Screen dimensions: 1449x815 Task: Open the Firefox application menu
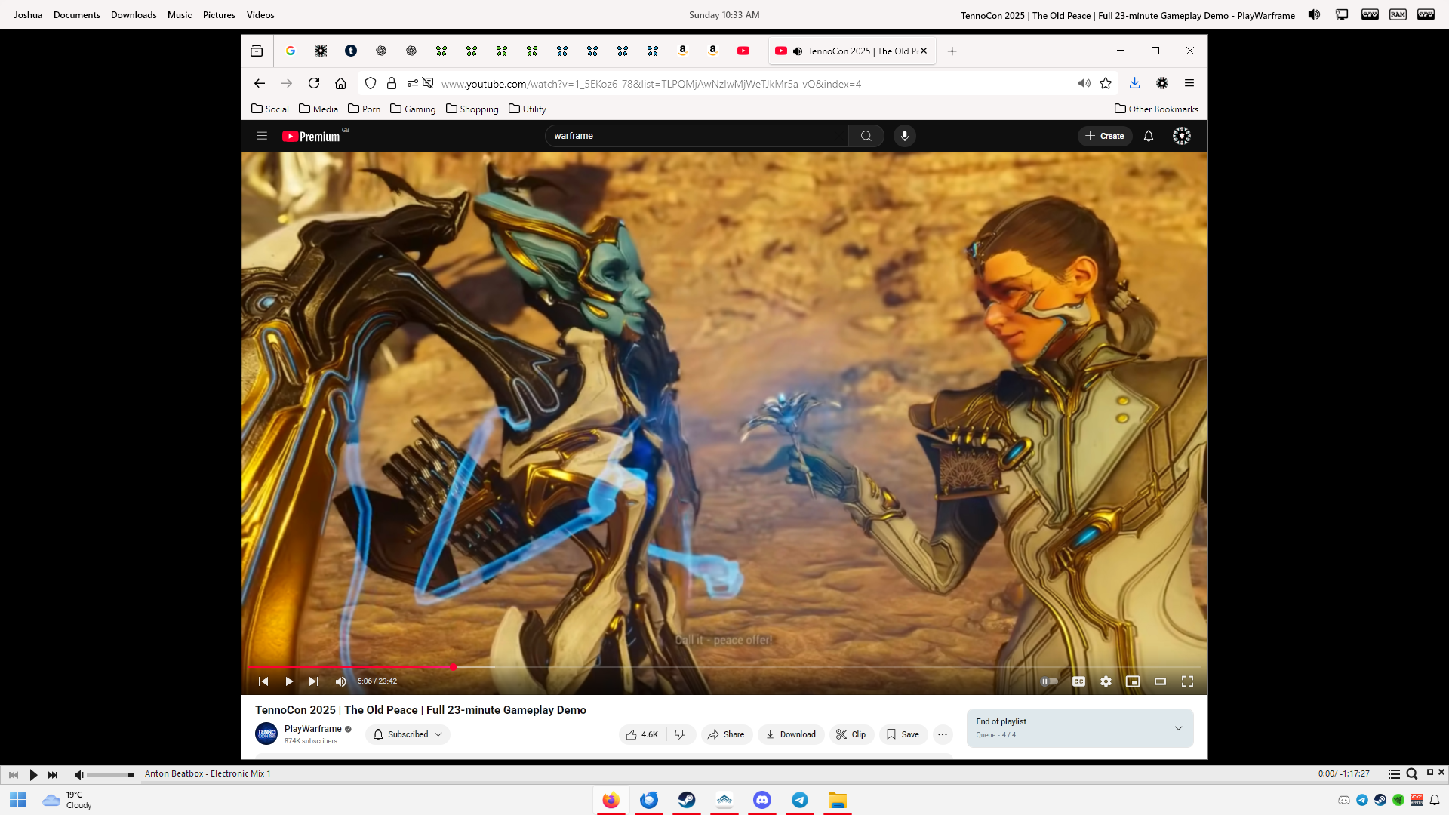[x=1189, y=83]
